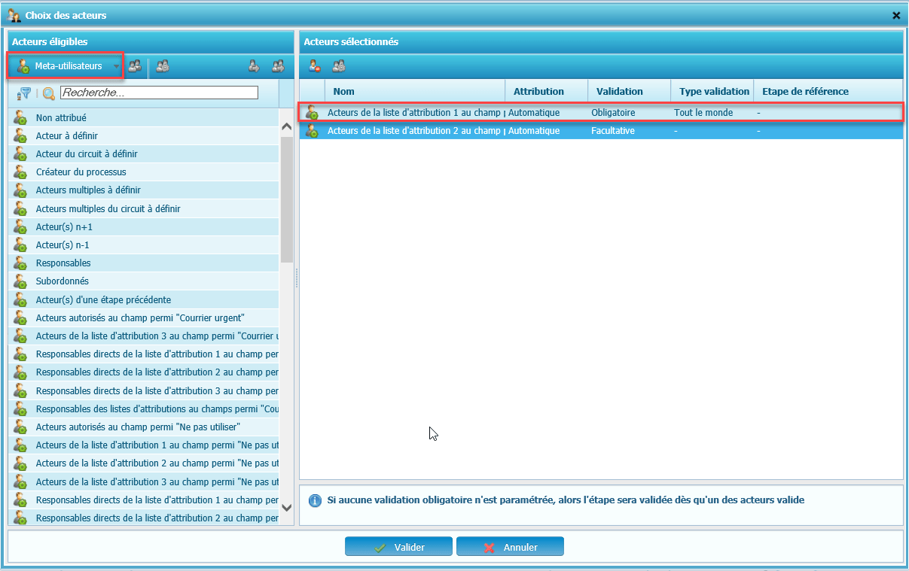
Task: Sort by the Nom column header
Action: [343, 91]
